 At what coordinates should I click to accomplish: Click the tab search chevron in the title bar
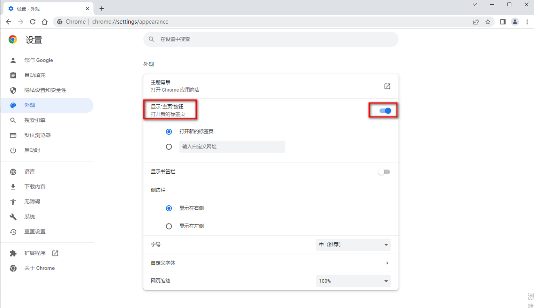475,4
